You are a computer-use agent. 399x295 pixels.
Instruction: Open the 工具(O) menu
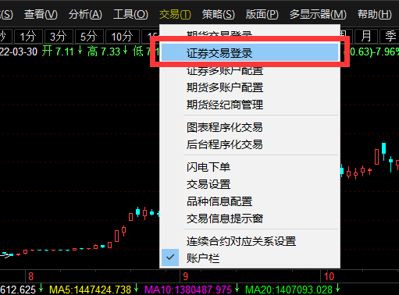click(x=130, y=14)
